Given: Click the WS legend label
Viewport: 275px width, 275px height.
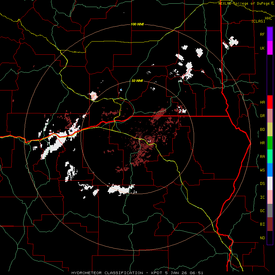Looking at the screenshot, I should coord(262,170).
